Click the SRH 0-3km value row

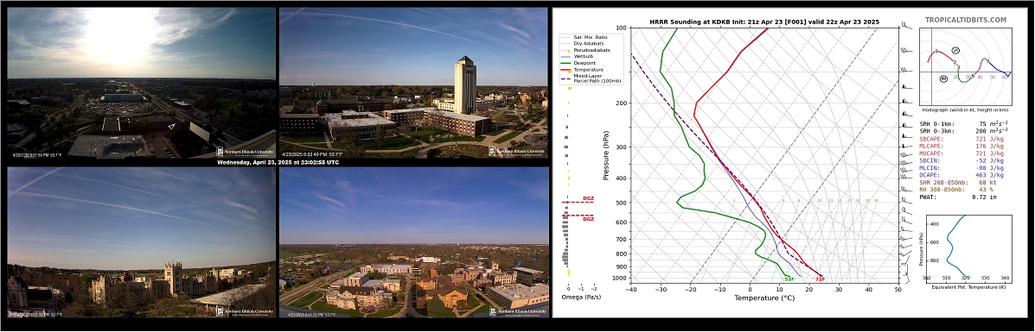tap(964, 131)
